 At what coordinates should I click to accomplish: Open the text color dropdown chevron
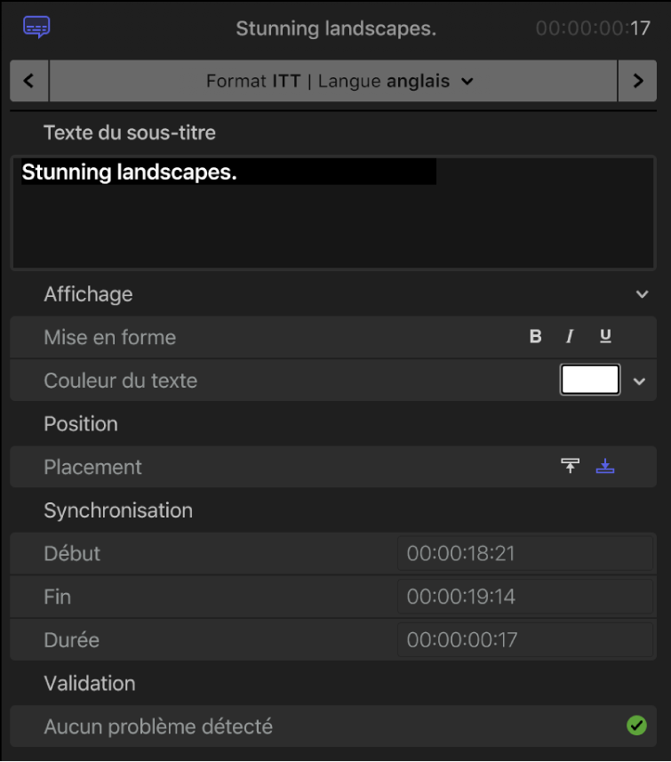[639, 380]
